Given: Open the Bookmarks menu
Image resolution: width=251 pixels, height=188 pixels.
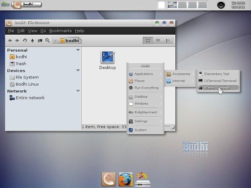Looking at the screenshot, I should click(x=60, y=31).
